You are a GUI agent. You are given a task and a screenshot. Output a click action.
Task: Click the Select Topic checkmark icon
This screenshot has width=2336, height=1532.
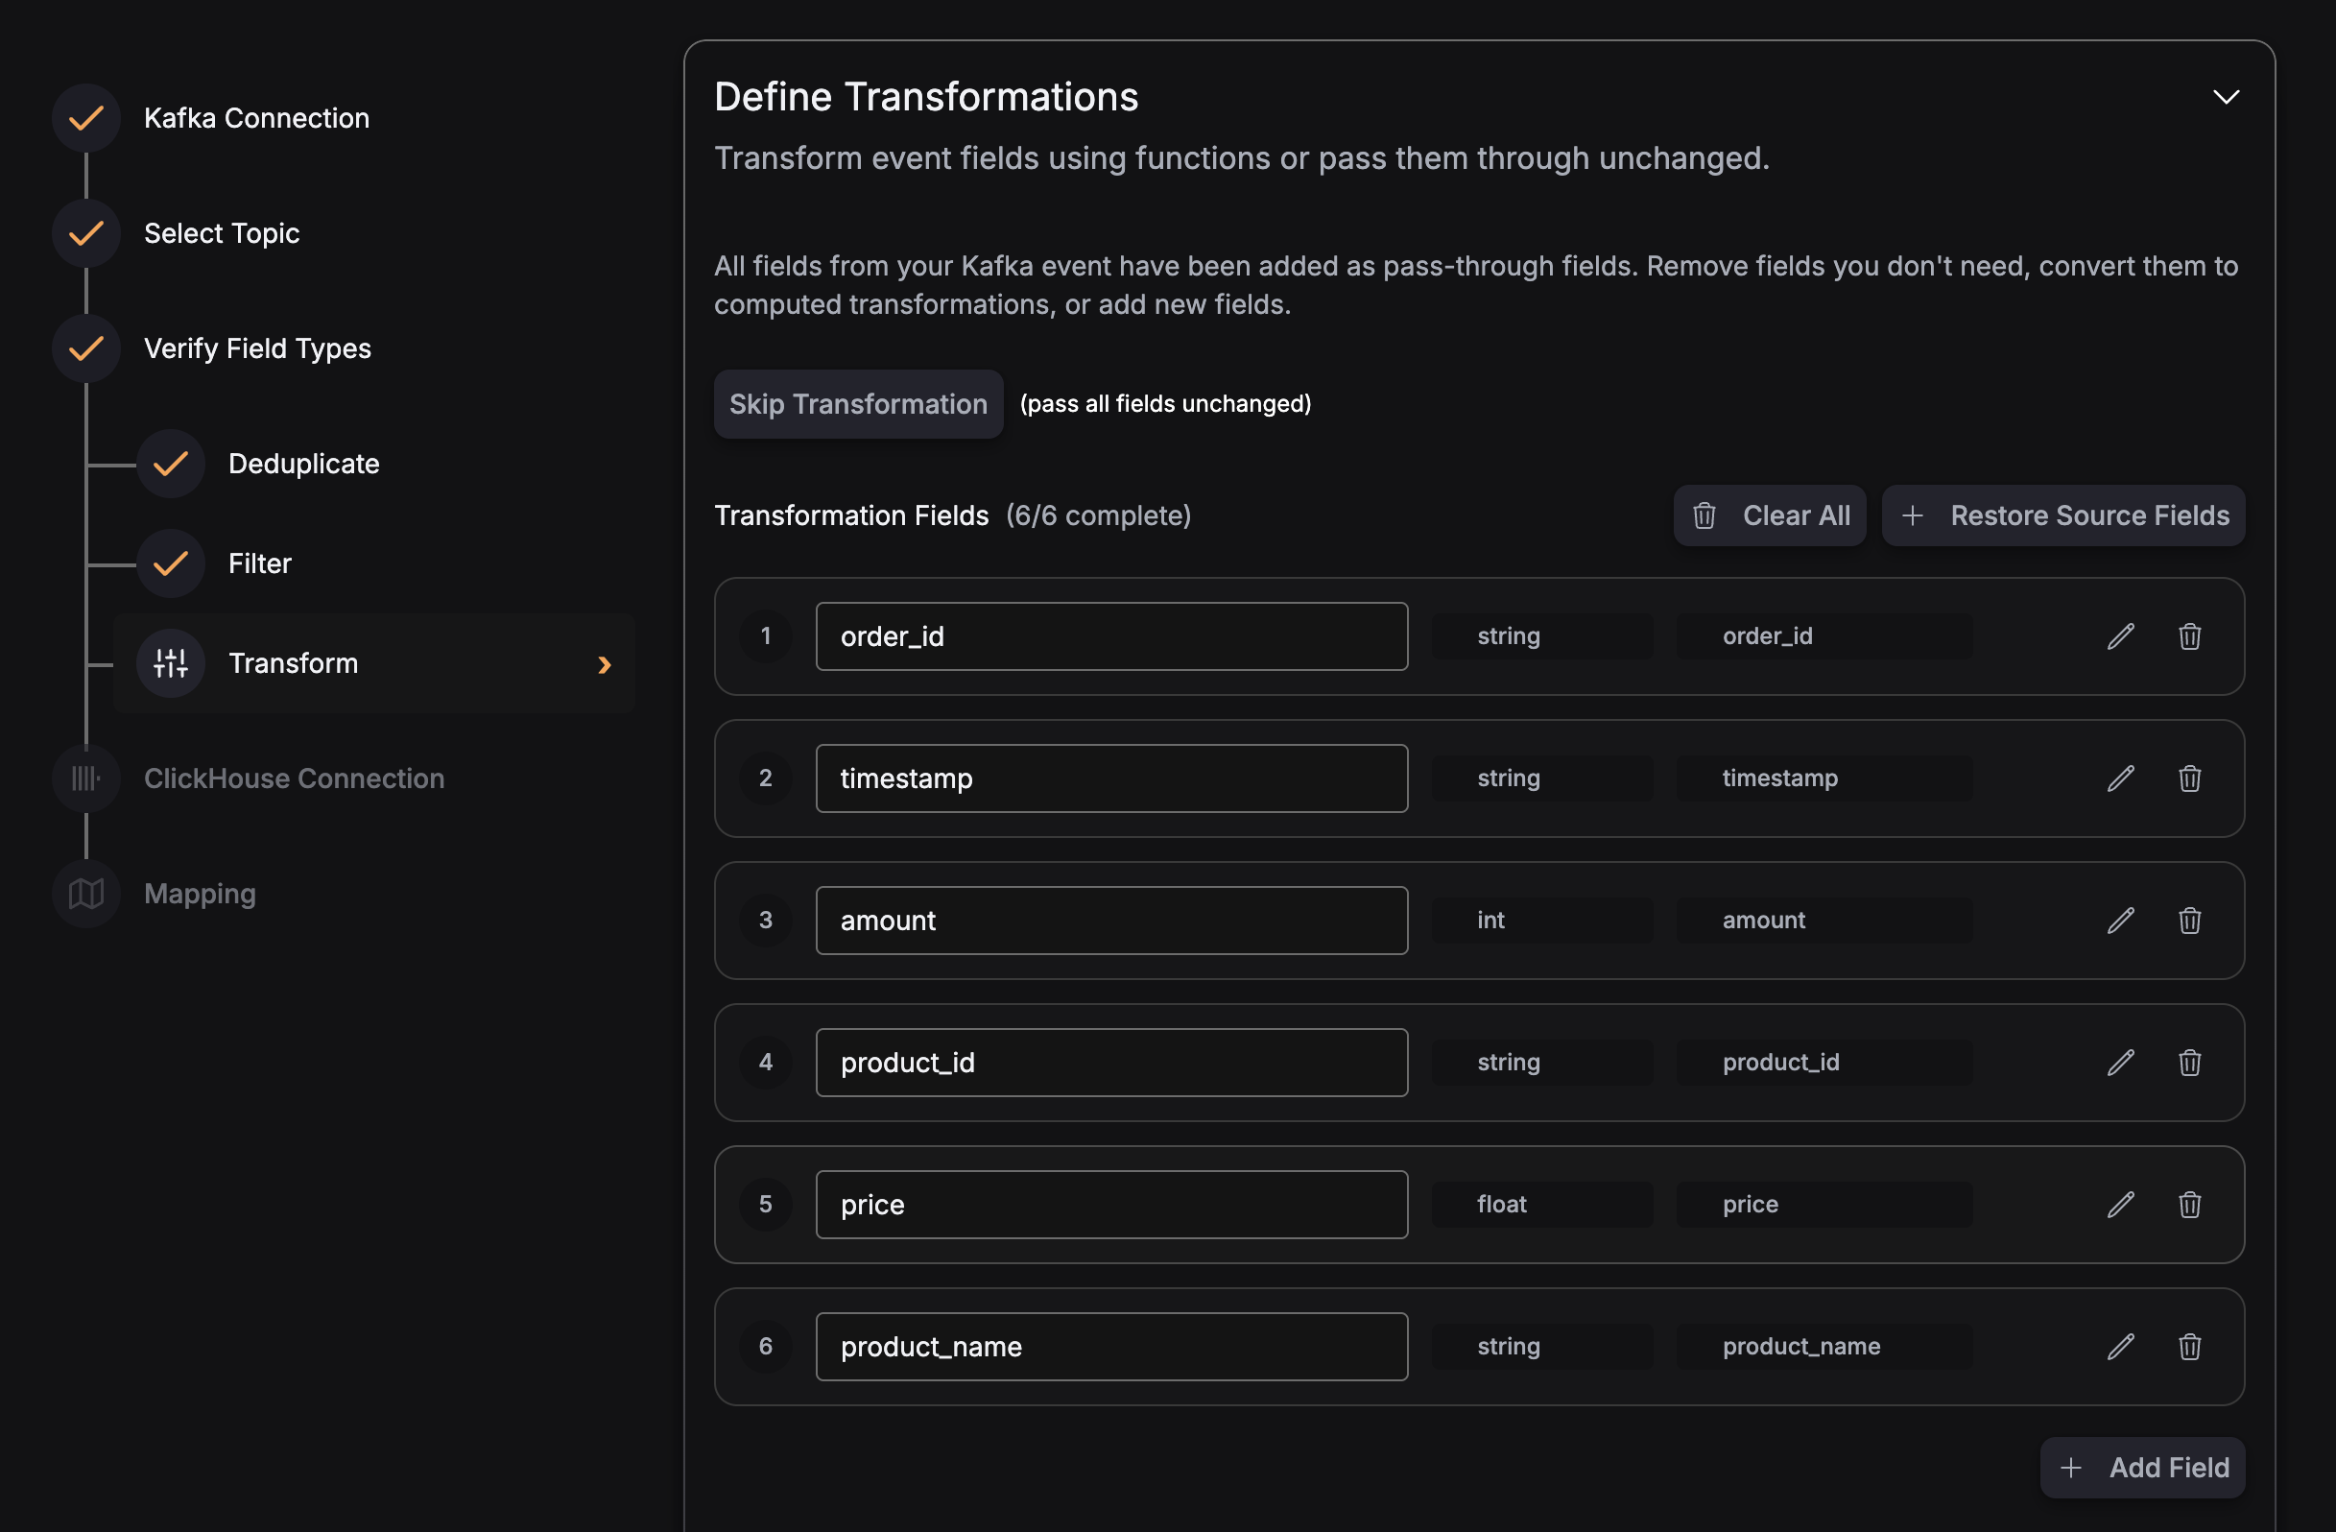86,233
